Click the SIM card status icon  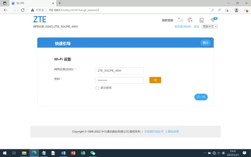201,20
